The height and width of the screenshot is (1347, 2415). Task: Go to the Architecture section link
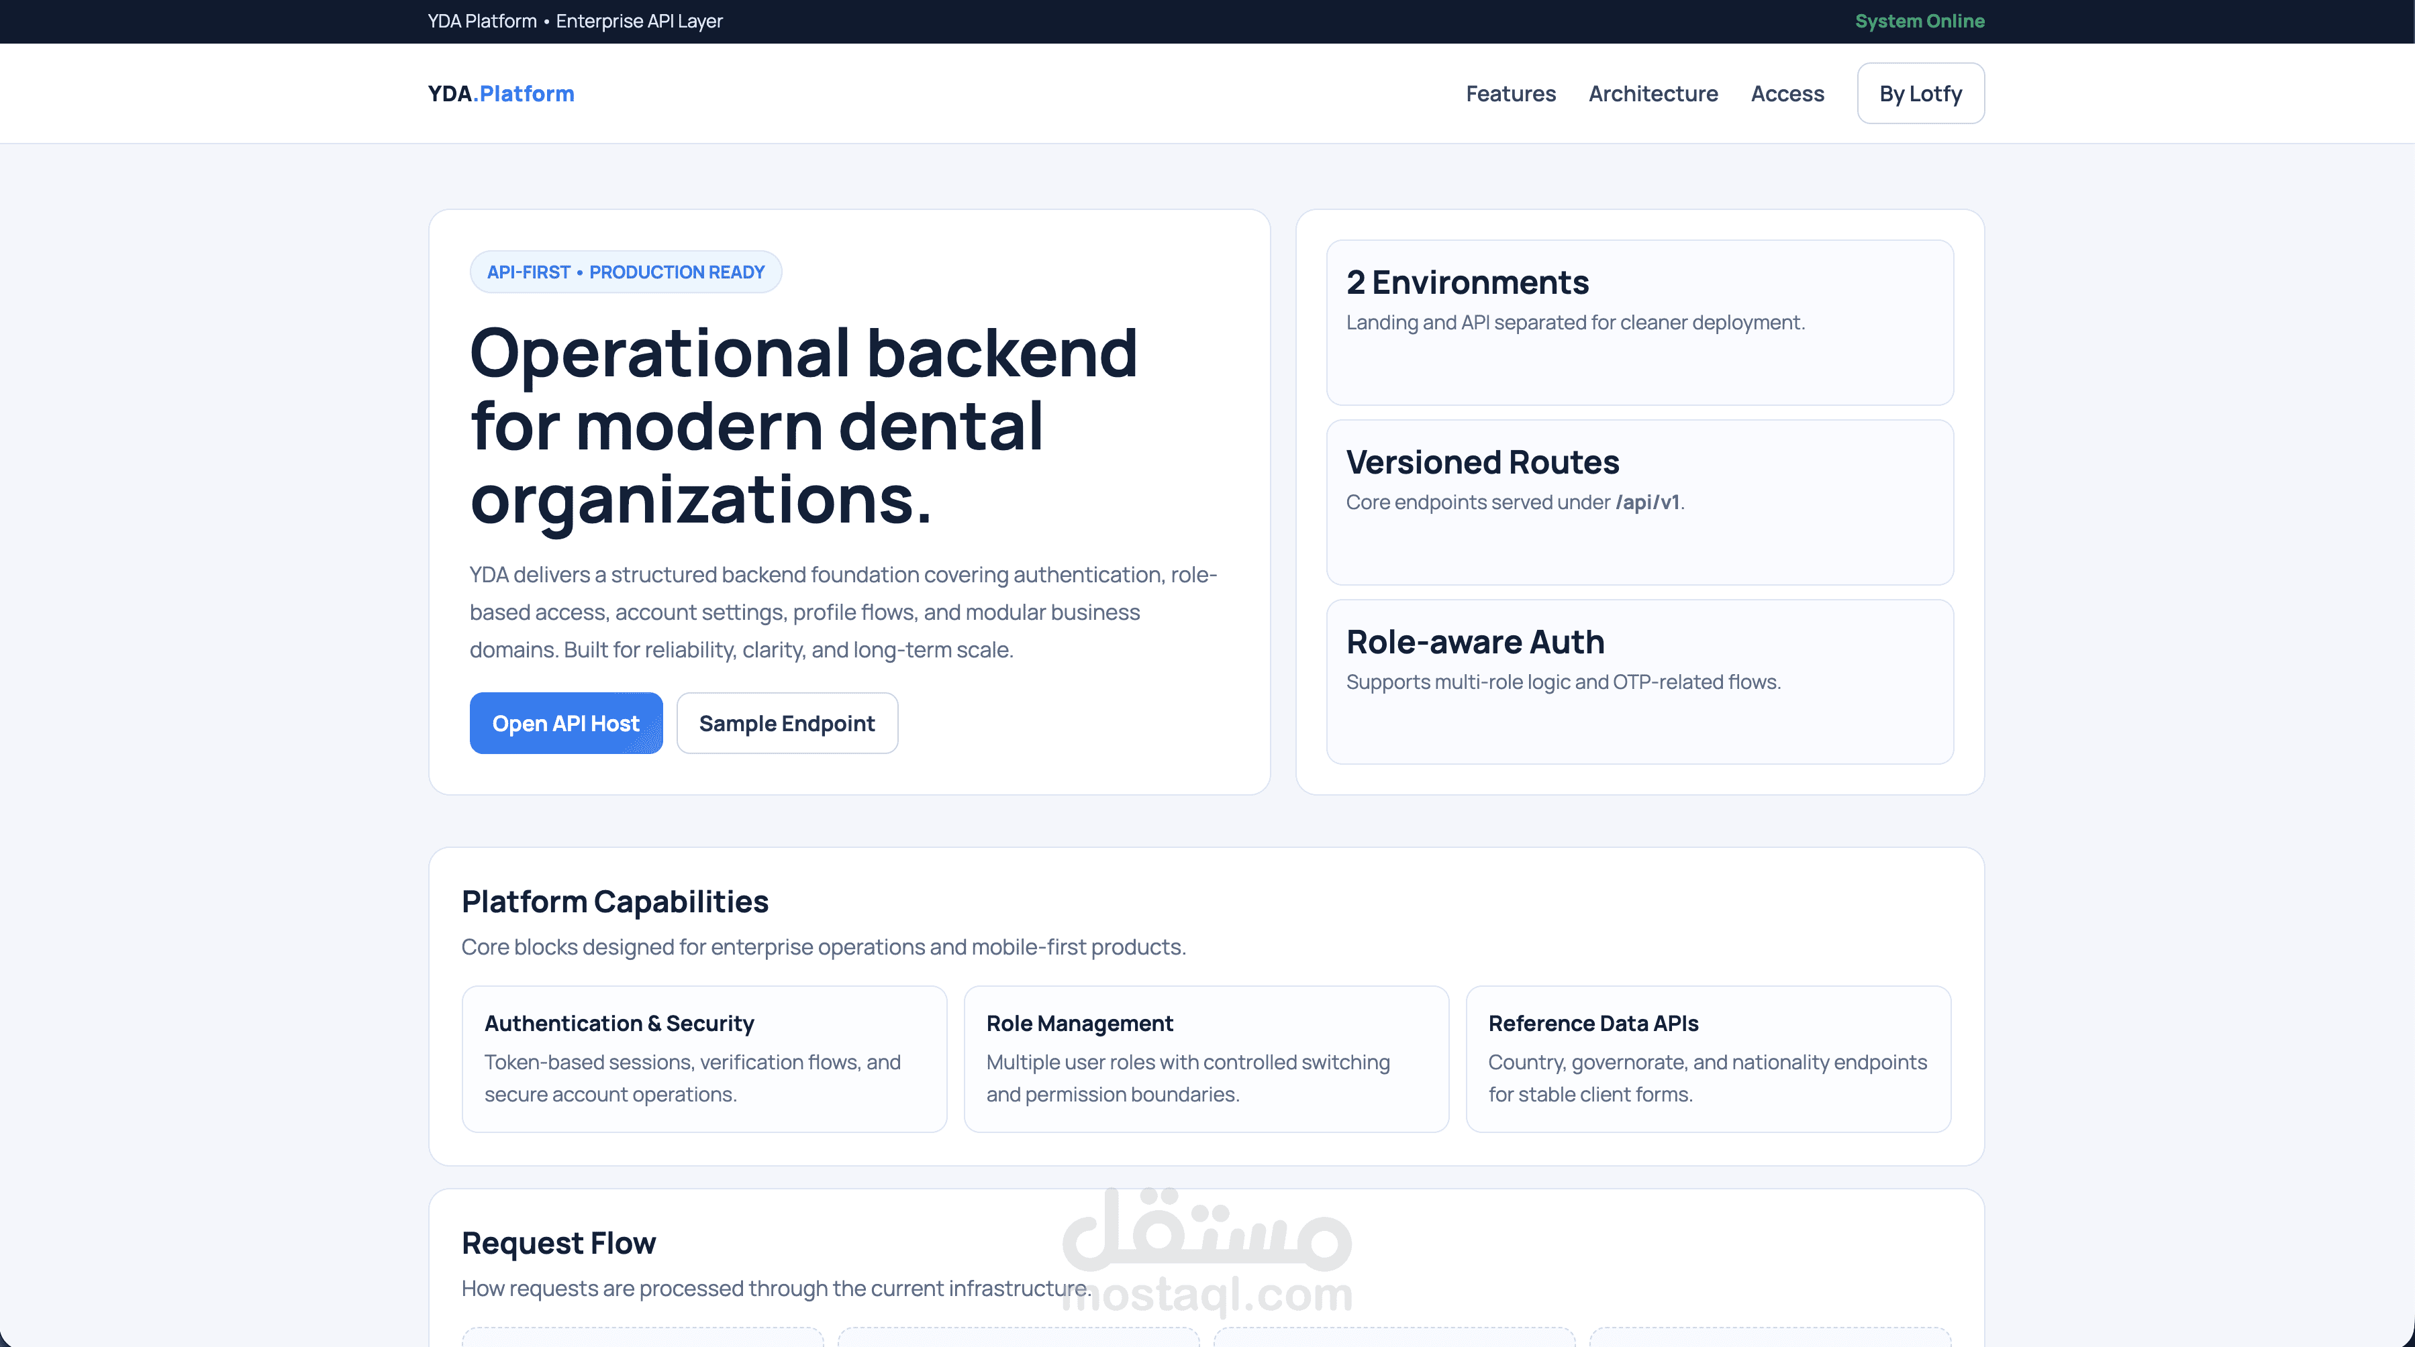pos(1653,94)
